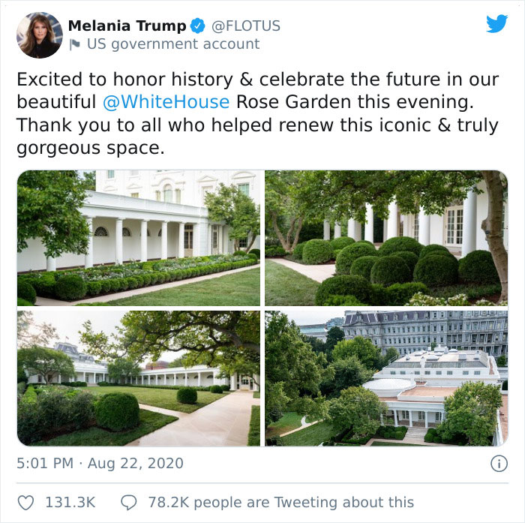Click the 131.3K likes count
525x523 pixels.
(70, 503)
